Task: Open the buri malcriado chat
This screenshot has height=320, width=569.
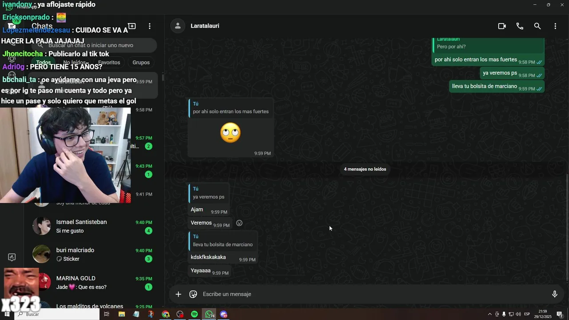Action: point(92,254)
